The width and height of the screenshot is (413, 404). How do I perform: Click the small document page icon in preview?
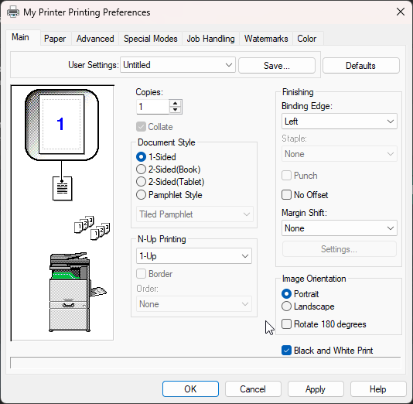62,188
